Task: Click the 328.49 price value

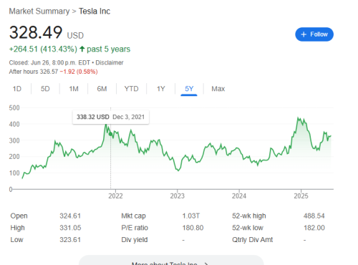Action: 36,32
